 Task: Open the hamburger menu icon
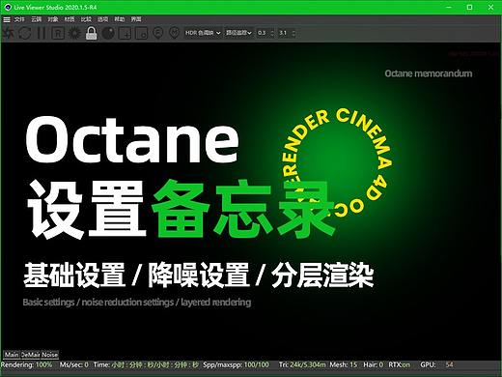coord(7,19)
